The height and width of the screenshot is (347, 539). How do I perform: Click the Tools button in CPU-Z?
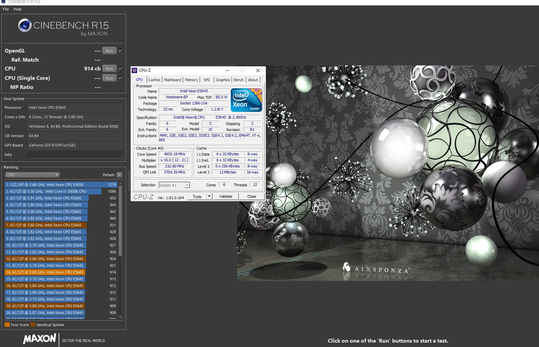tap(197, 196)
